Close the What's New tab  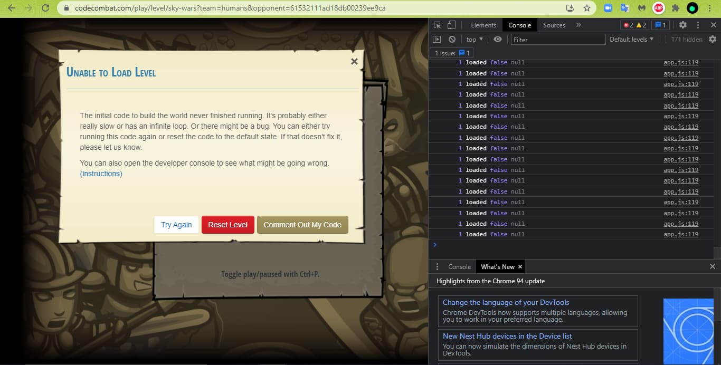point(520,266)
